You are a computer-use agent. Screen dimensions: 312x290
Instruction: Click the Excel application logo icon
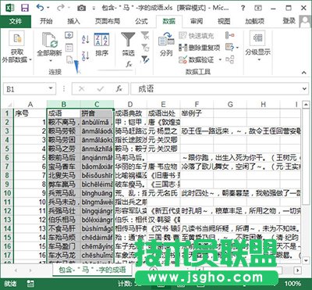click(10, 8)
